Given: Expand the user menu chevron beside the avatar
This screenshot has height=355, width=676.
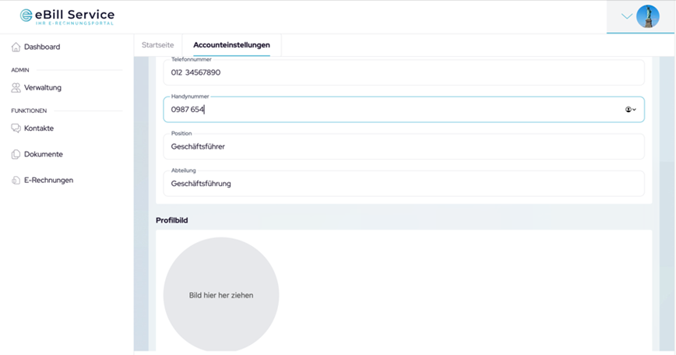Looking at the screenshot, I should [x=627, y=16].
